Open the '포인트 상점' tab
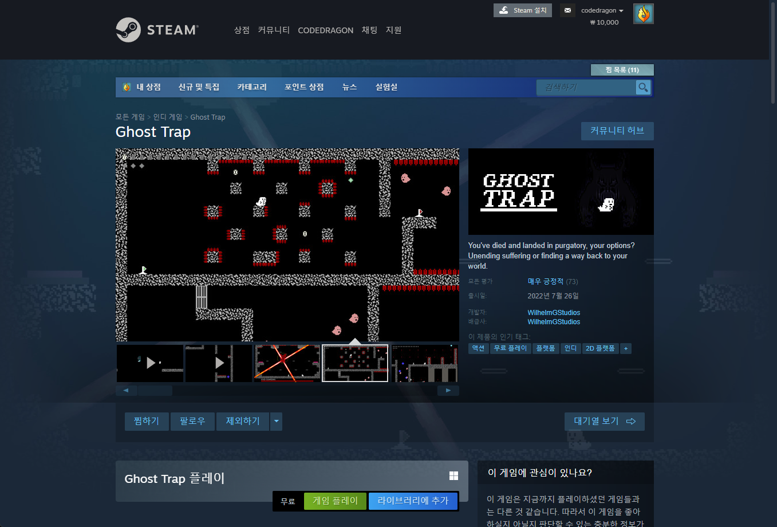 (x=304, y=87)
